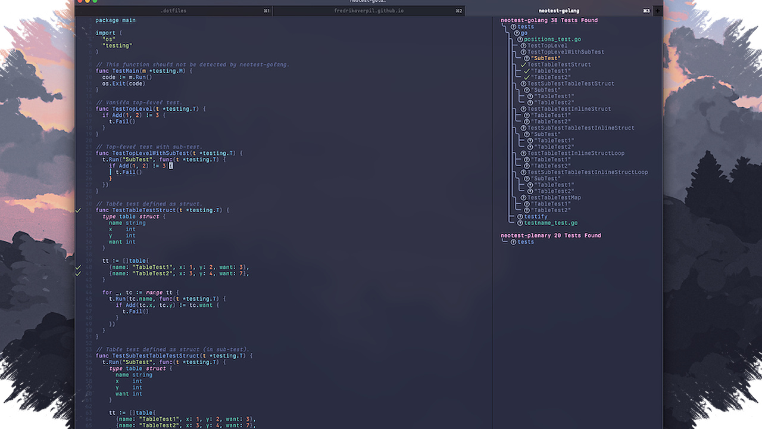Viewport: 762px width, 429px height.
Task: Click the status icon beside TestTableTestMap
Action: (523, 197)
